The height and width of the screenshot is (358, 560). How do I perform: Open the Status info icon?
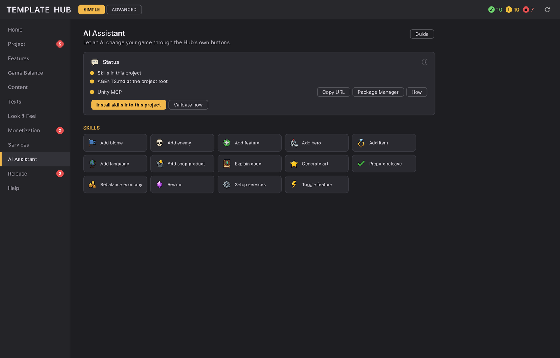pyautogui.click(x=425, y=62)
